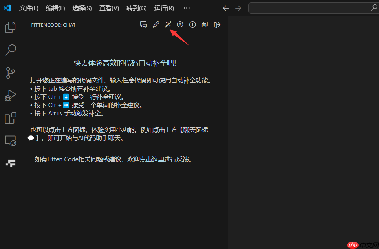Click the back navigation arrow

226,8
